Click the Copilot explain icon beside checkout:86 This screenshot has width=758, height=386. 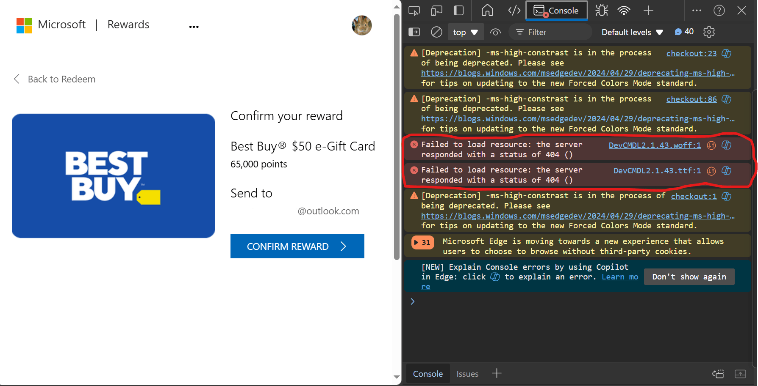click(x=727, y=99)
